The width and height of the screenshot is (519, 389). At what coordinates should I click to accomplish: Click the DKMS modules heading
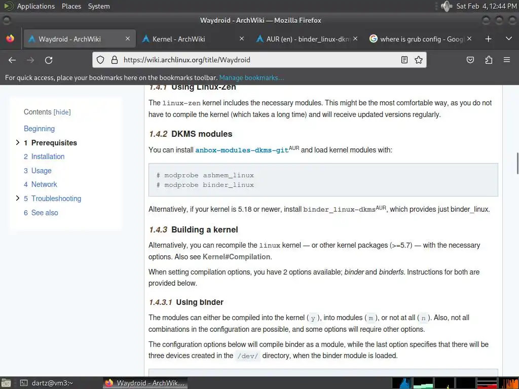point(202,134)
